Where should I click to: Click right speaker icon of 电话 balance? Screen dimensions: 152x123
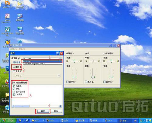tap(99, 61)
